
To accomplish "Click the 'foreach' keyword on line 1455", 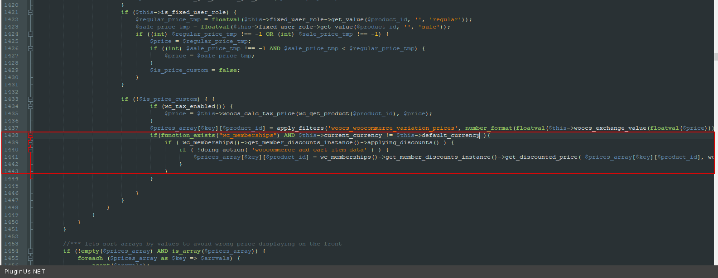I will 90,258.
